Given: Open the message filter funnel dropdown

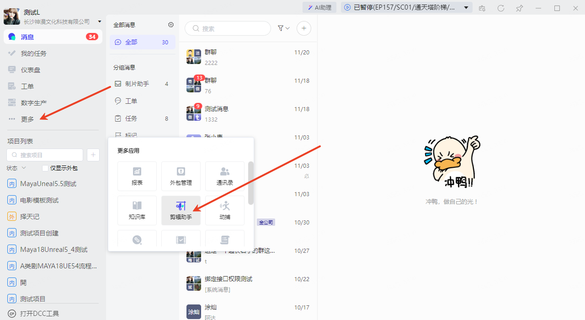Looking at the screenshot, I should pos(283,28).
